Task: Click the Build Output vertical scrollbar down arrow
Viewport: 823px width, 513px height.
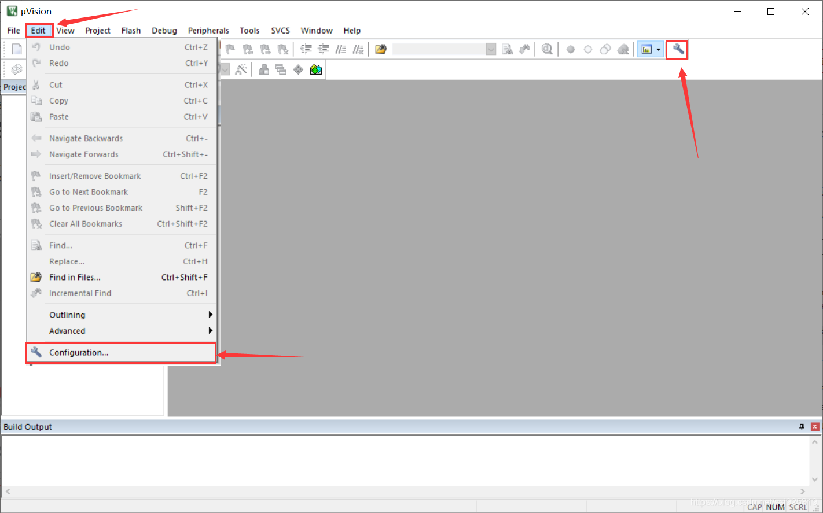Action: (815, 479)
